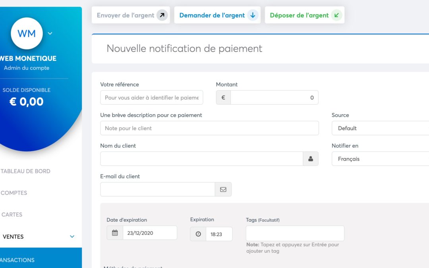Open the Source dropdown showing Default
Image resolution: width=429 pixels, height=268 pixels.
380,128
